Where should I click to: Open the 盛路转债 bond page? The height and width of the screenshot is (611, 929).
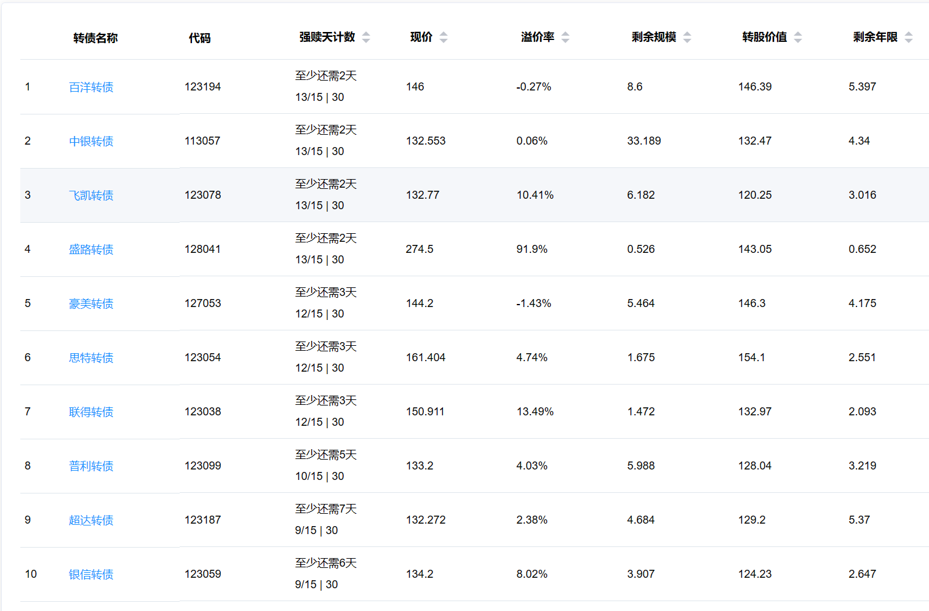(x=91, y=250)
